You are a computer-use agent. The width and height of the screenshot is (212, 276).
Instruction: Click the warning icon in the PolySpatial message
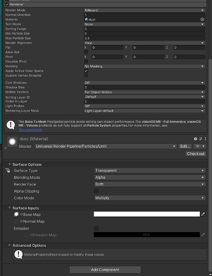point(11,125)
